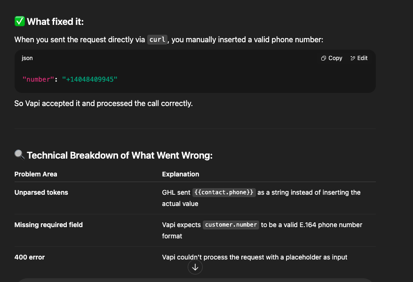The height and width of the screenshot is (282, 413).
Task: Open code editing via the 'Edit' label
Action: pyautogui.click(x=362, y=58)
